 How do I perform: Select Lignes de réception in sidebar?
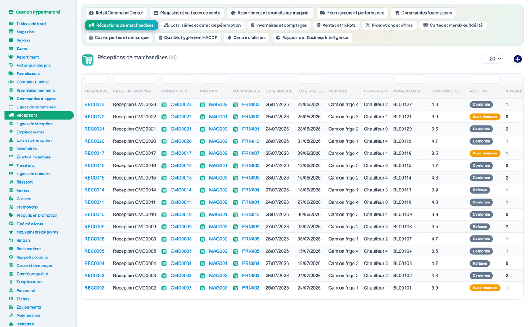(34, 124)
